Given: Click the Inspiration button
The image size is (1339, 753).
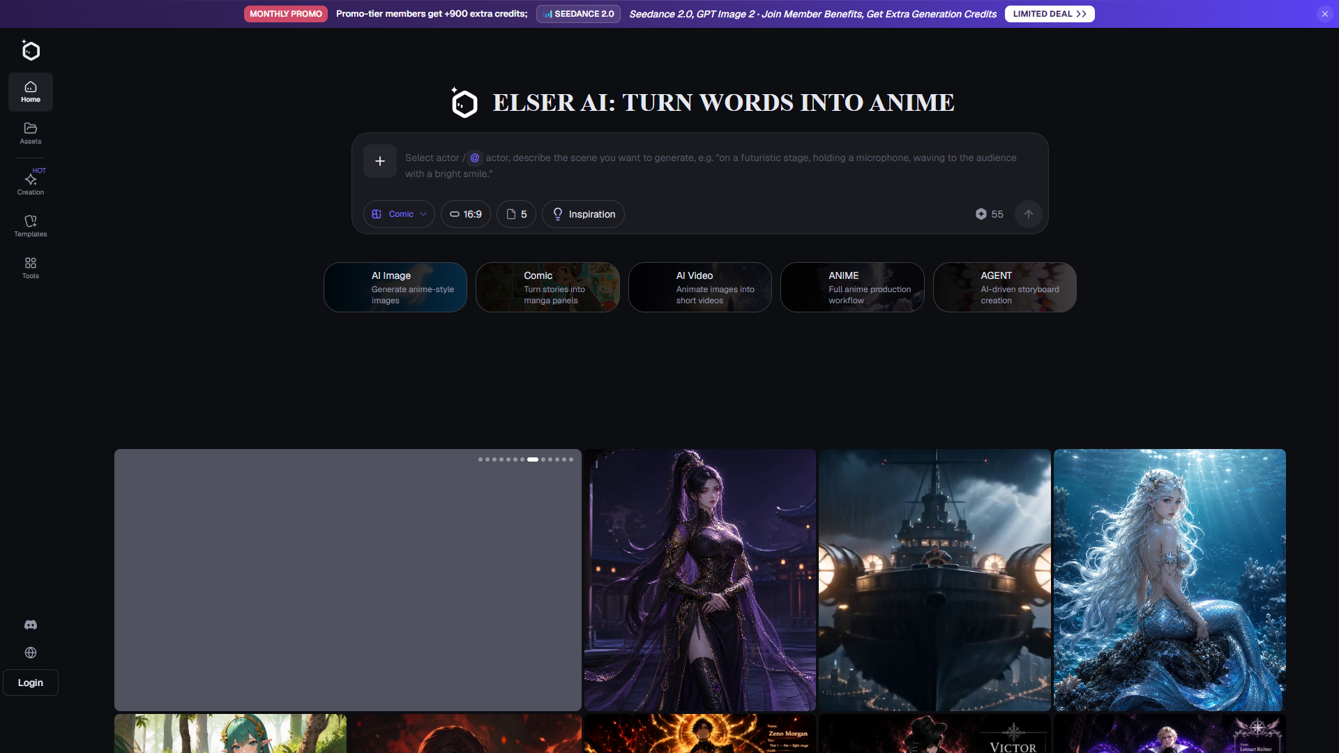Looking at the screenshot, I should coord(583,214).
